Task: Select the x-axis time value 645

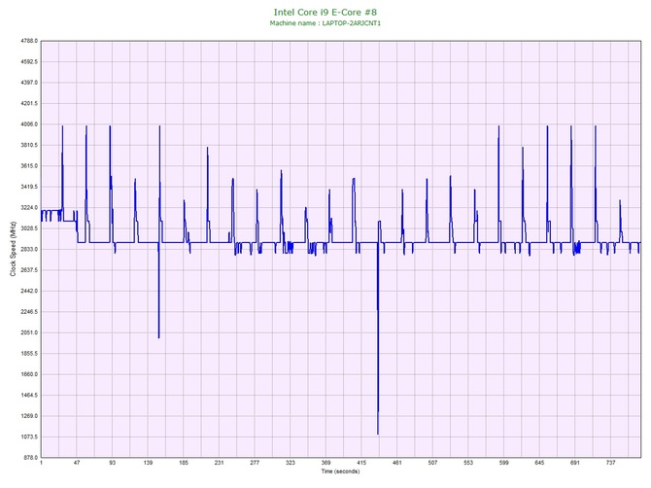Action: [539, 463]
